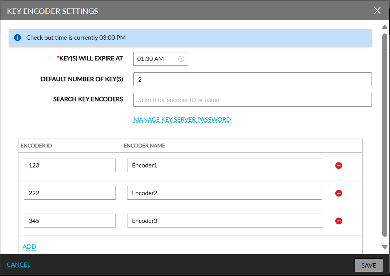Screen dimensions: 390x276
Task: Edit the Encoder1 name field
Action: pos(224,166)
